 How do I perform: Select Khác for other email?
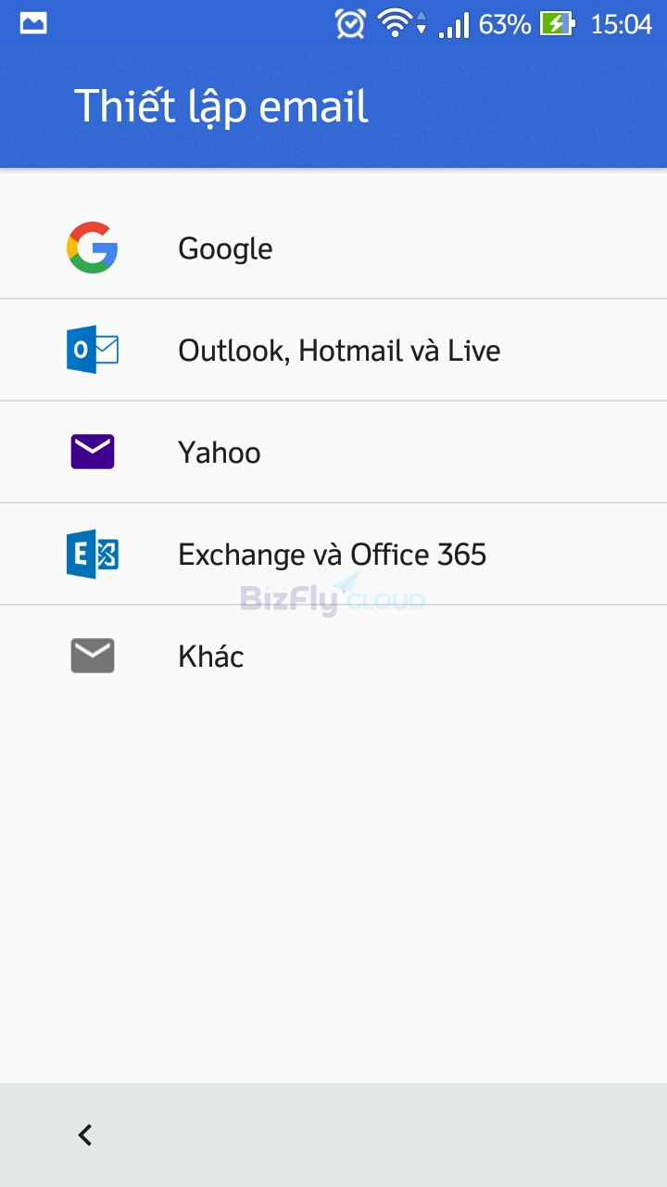point(333,656)
